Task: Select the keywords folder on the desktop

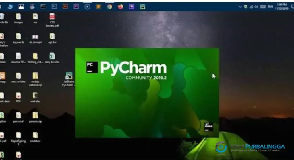Action: [18, 39]
